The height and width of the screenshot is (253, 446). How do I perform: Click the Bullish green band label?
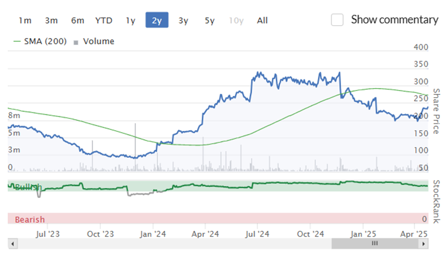28,187
